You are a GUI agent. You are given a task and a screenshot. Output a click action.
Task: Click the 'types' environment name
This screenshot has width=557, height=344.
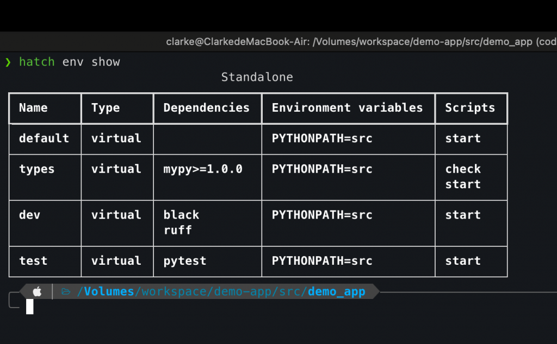click(x=37, y=169)
